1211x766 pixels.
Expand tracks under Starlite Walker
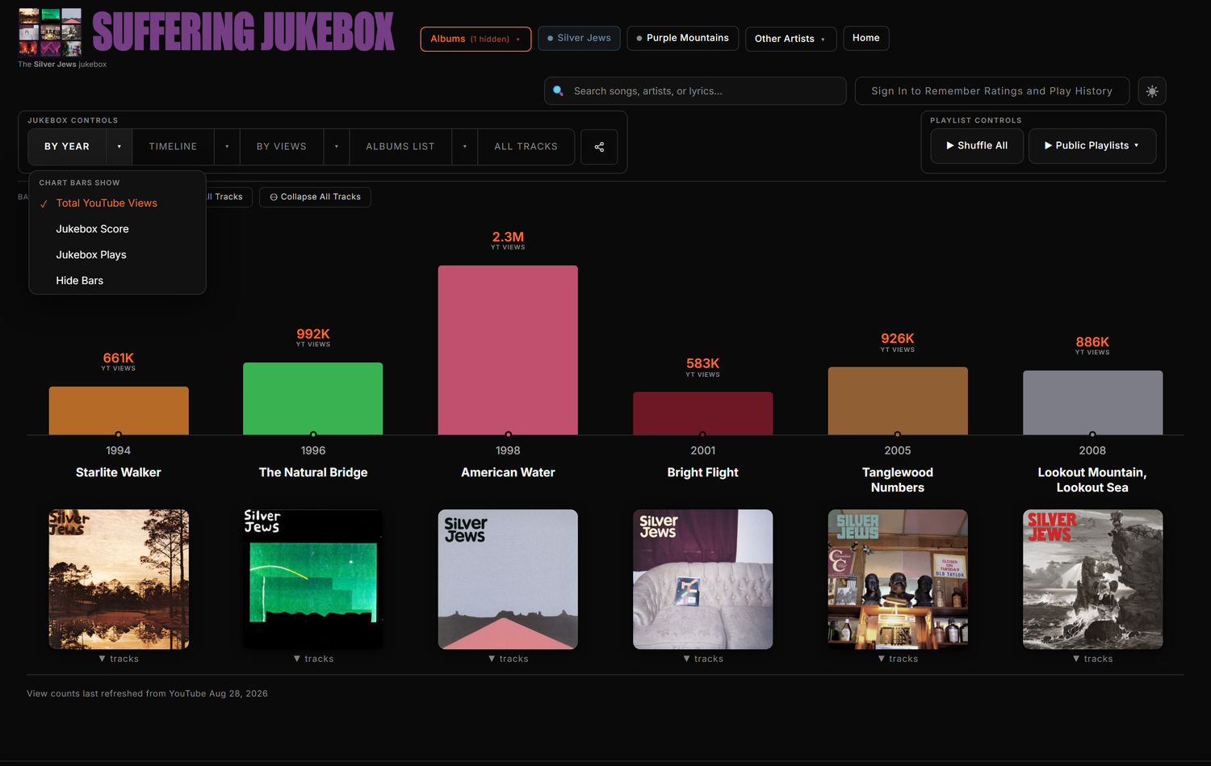coord(119,659)
